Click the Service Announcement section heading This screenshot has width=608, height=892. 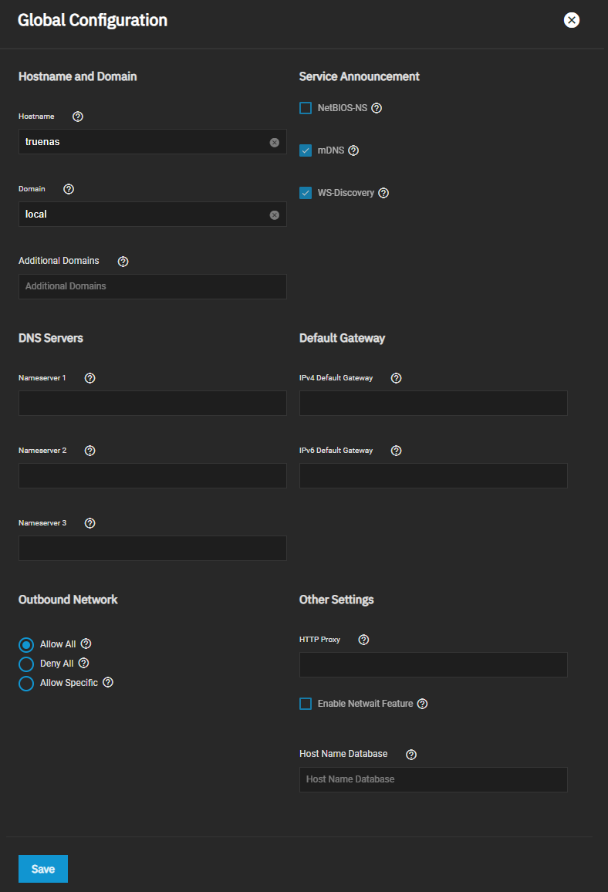click(x=360, y=77)
